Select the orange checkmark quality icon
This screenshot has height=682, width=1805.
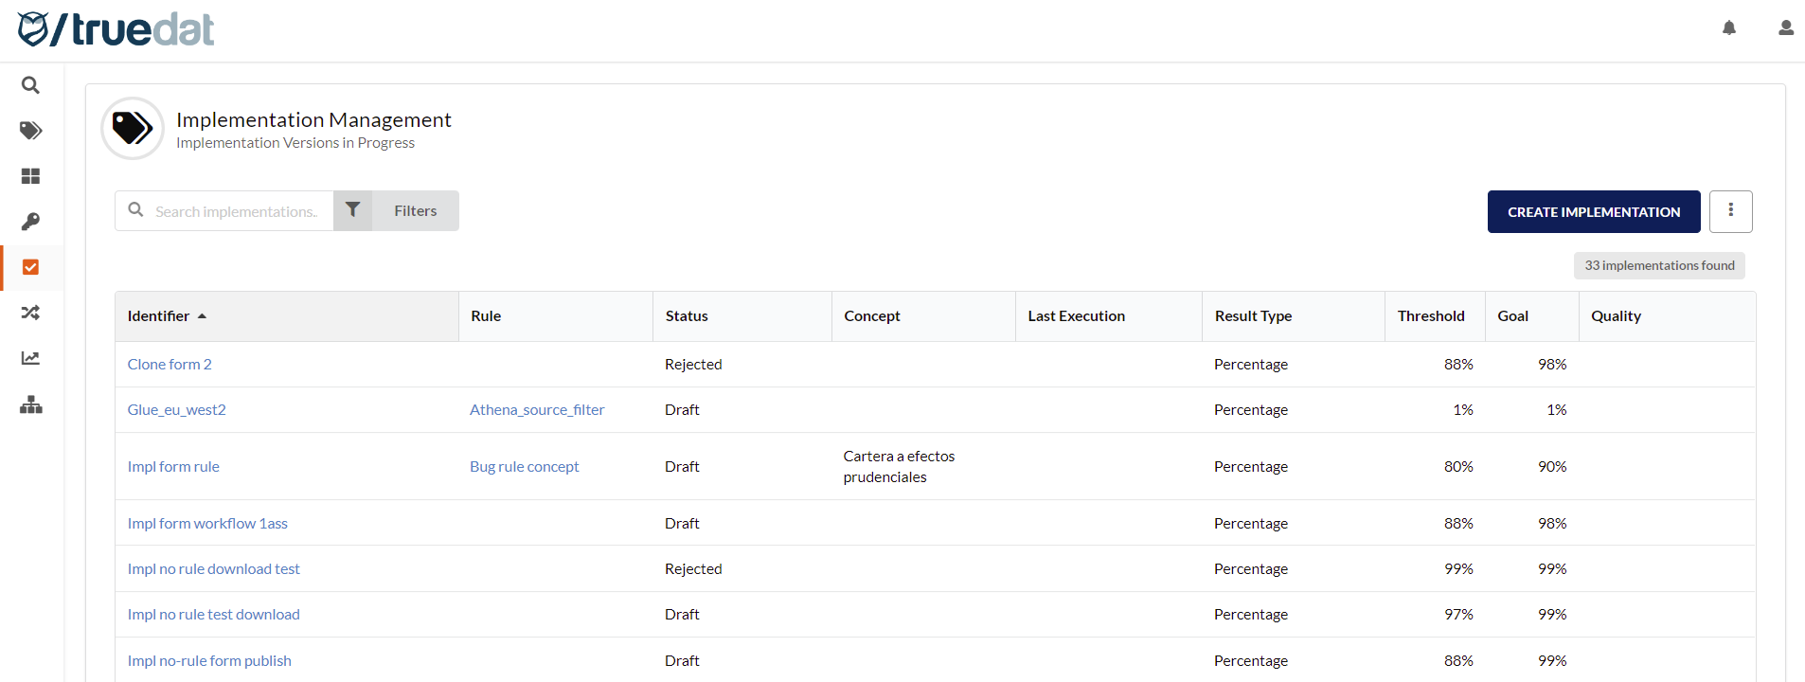tap(30, 267)
